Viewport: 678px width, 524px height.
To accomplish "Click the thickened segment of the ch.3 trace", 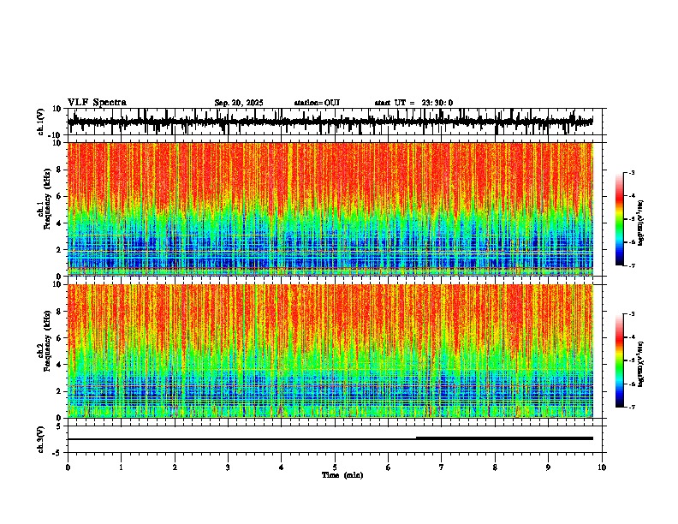I will (x=504, y=438).
